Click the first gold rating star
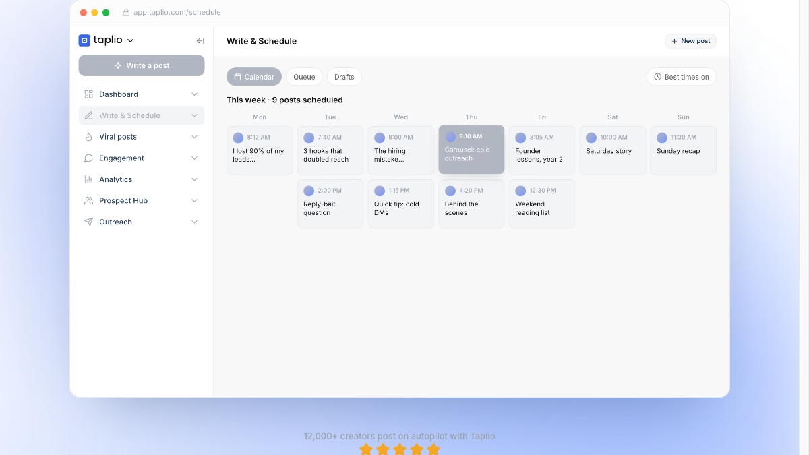Screen dimensions: 809x455 click(366, 450)
